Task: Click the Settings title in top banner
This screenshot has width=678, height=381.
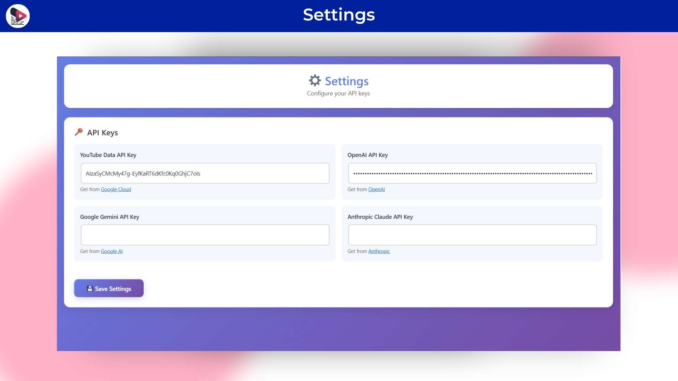Action: tap(339, 15)
